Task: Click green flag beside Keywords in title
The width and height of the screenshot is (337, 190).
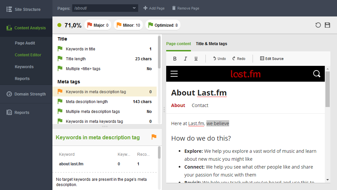Action: 60,49
